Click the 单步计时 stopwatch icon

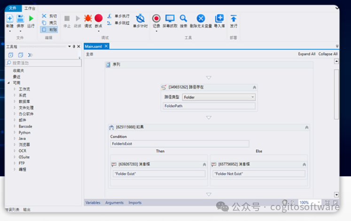[140, 18]
